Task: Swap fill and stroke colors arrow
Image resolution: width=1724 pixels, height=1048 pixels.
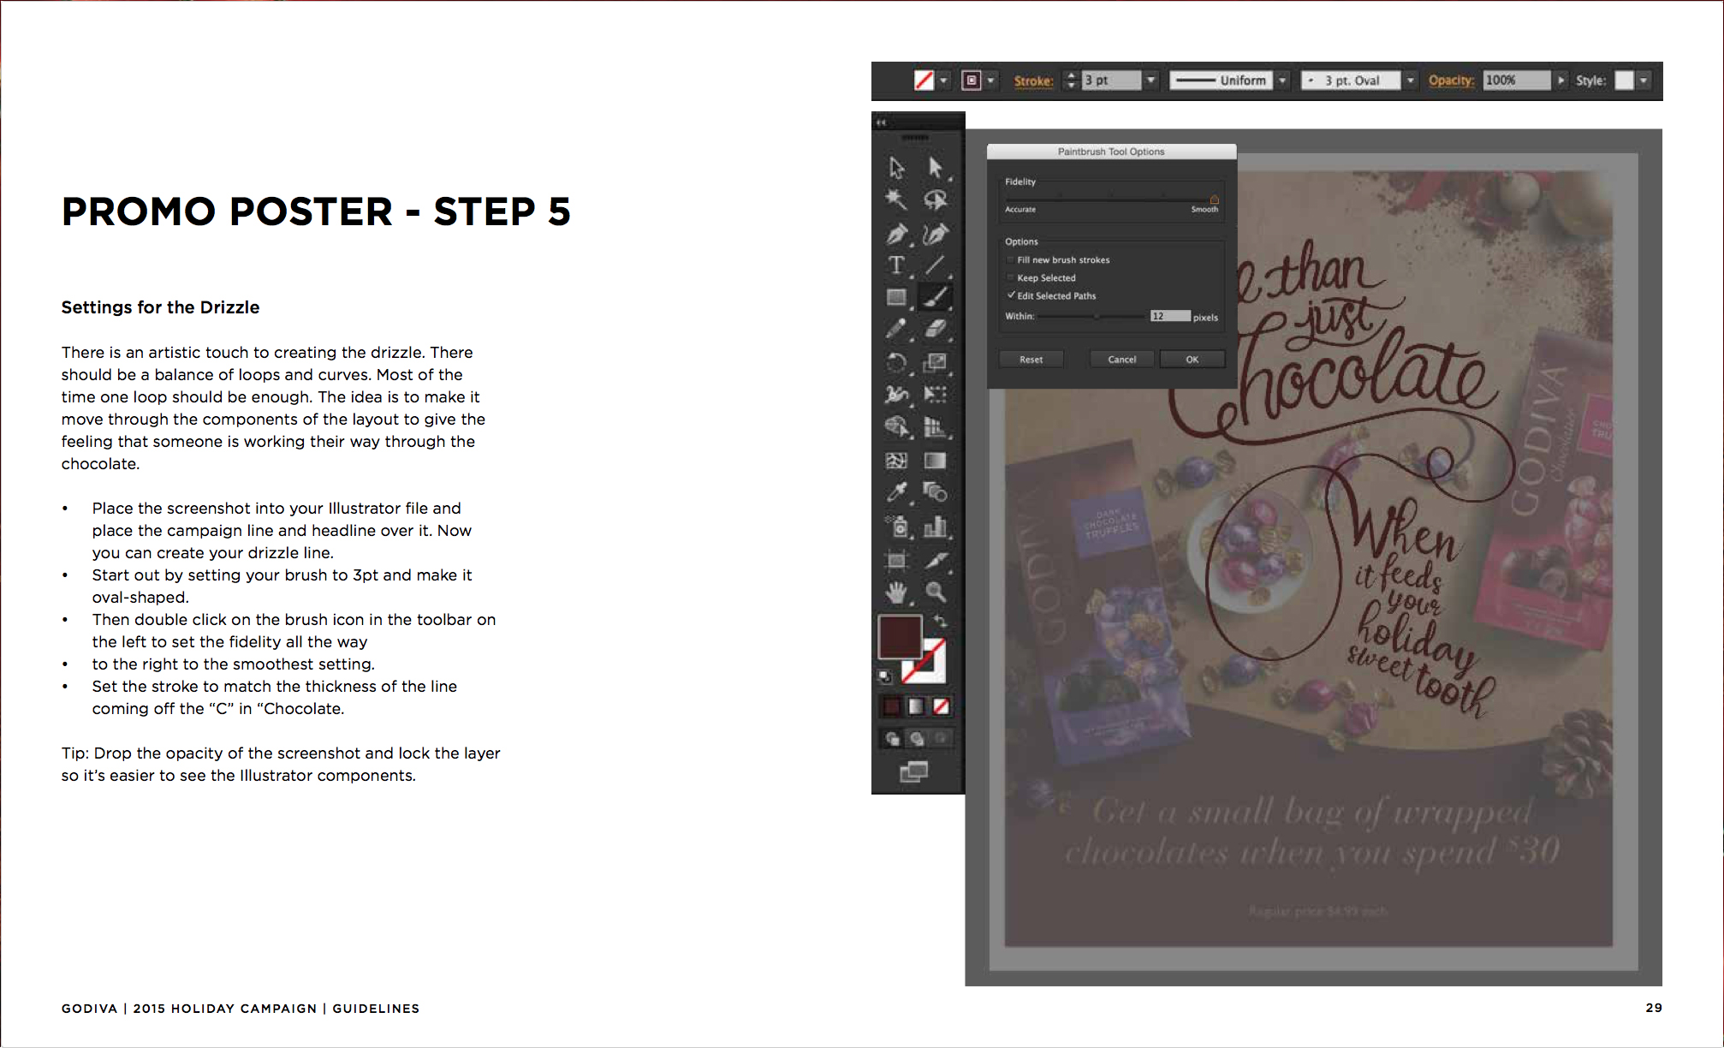Action: pyautogui.click(x=940, y=621)
